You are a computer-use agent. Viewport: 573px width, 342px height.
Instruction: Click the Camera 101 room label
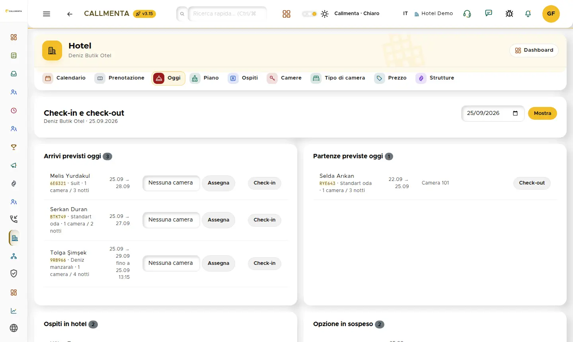pyautogui.click(x=435, y=183)
